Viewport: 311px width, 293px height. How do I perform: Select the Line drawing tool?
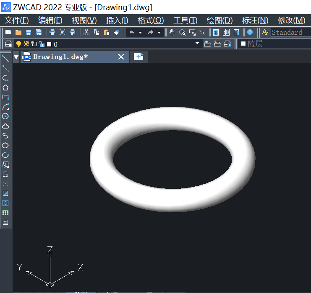tap(5, 59)
